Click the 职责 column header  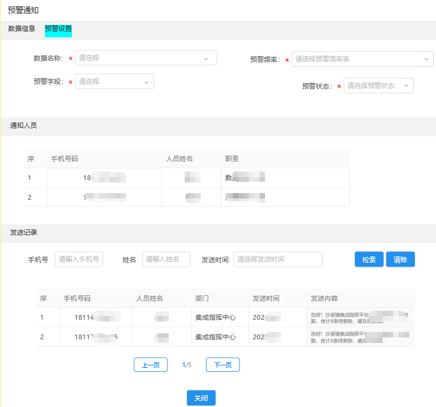coord(232,159)
